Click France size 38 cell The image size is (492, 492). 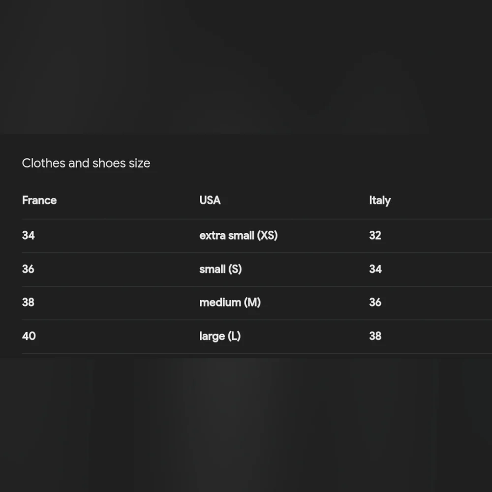[x=28, y=302]
